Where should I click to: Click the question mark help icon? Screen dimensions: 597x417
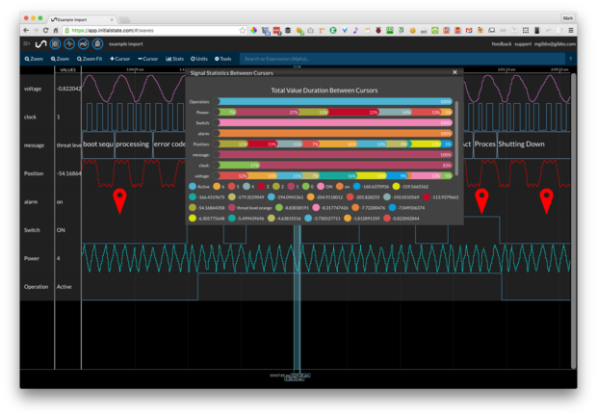(570, 59)
